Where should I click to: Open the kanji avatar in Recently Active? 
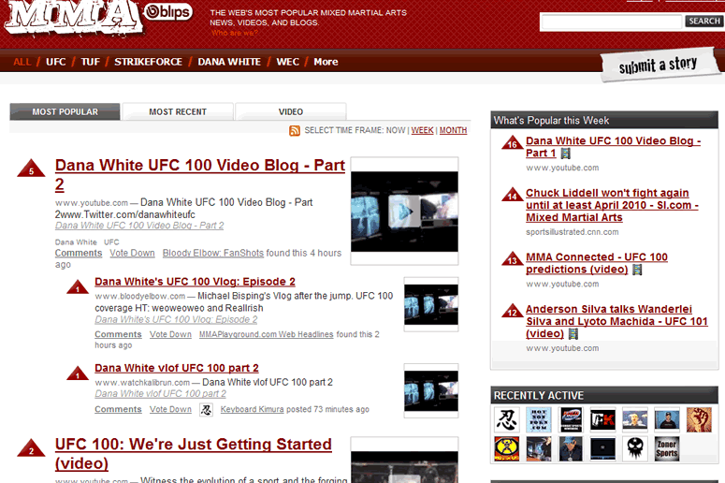point(506,420)
